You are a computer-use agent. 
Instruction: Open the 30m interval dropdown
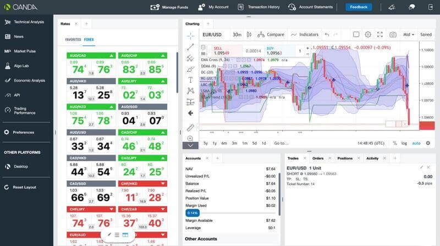click(x=237, y=35)
